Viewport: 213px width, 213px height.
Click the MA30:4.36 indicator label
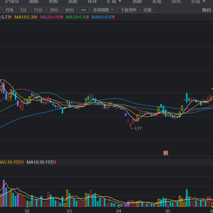pyautogui.click(x=77, y=17)
